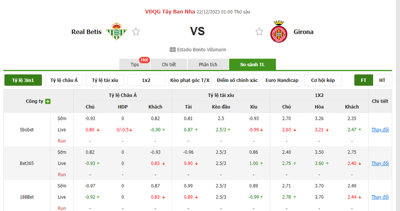
Task: Click the red Hot badge on Tips
Action: pyautogui.click(x=144, y=60)
